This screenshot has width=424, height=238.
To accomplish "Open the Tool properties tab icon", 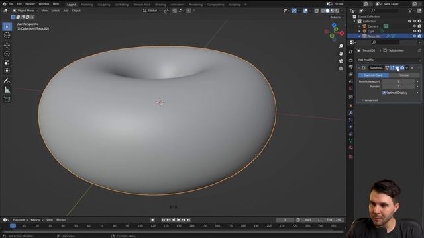I will 350,52.
